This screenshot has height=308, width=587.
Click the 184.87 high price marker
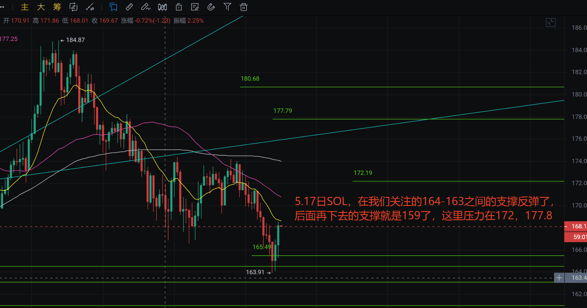tap(73, 40)
